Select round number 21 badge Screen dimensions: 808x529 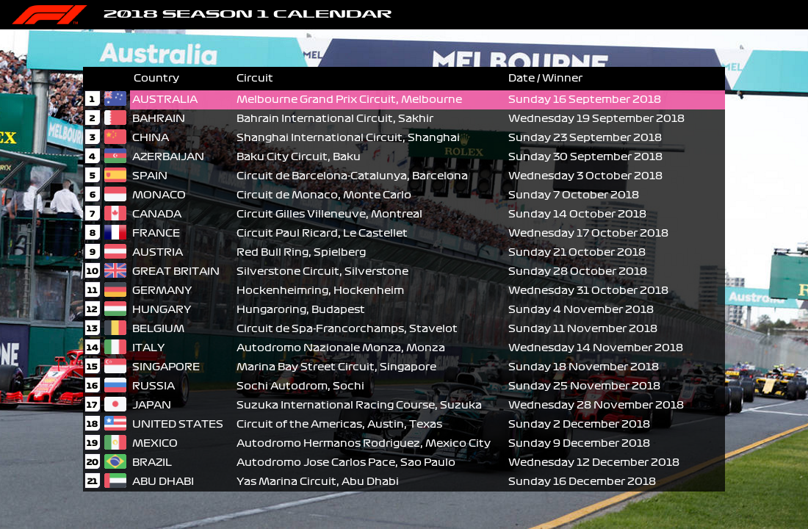pos(93,481)
